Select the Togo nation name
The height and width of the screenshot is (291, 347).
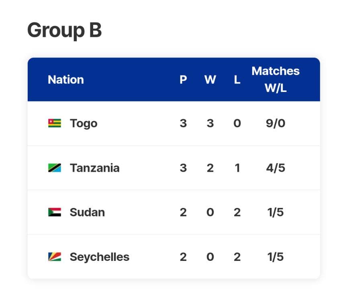coord(84,123)
